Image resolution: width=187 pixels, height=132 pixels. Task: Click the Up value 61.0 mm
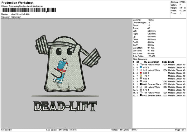click(151, 37)
